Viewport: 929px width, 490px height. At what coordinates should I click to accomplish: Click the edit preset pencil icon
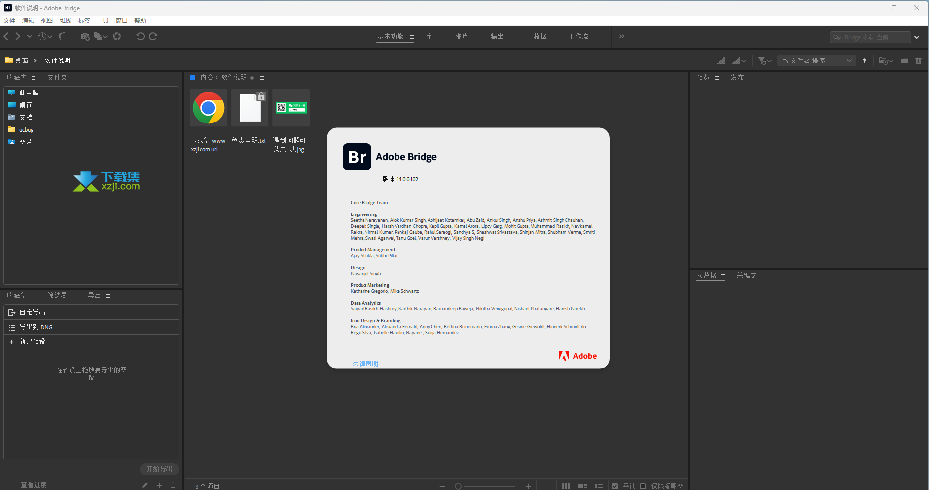[x=145, y=485]
